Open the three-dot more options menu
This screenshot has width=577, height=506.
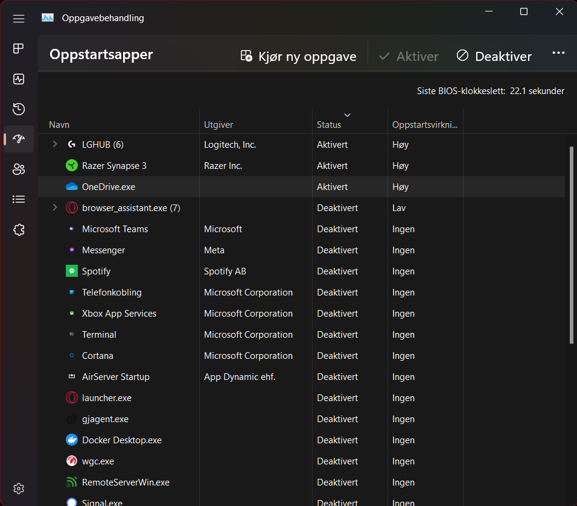point(558,54)
